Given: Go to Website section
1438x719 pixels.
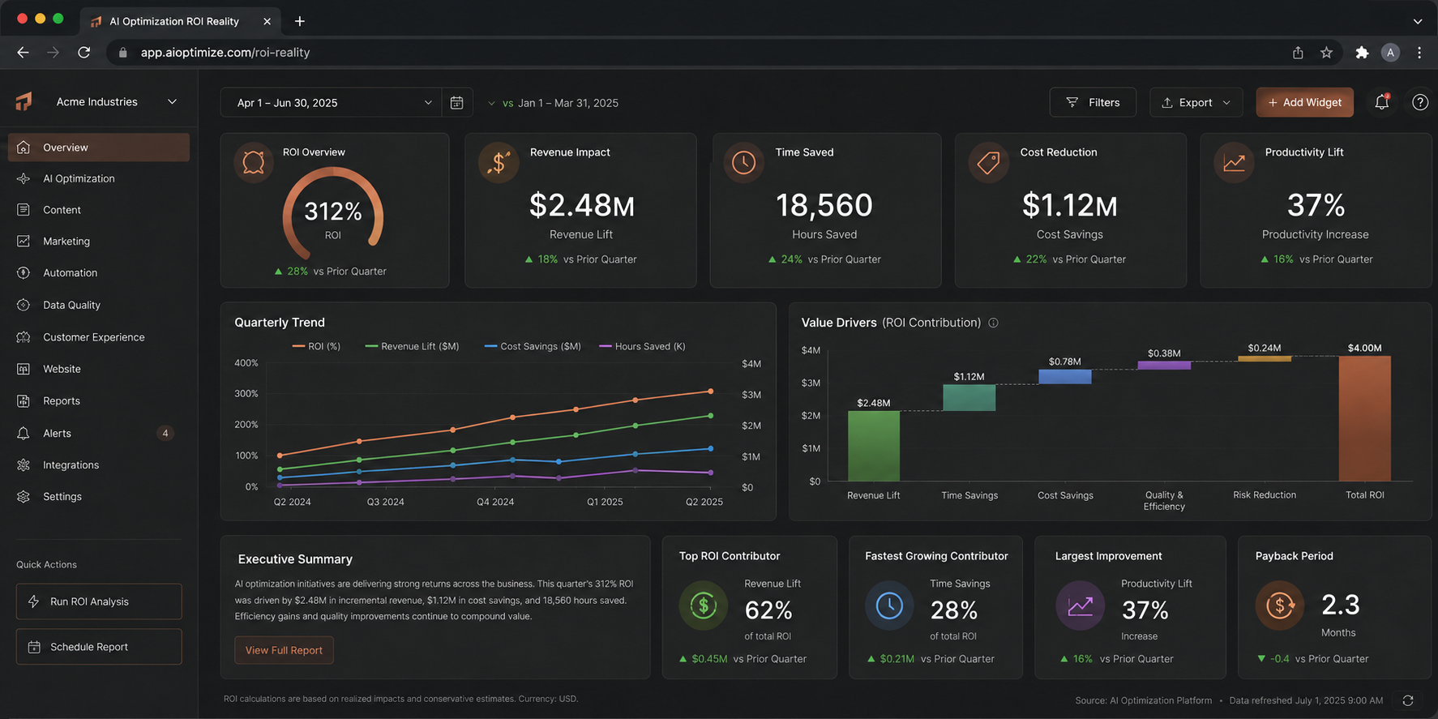Looking at the screenshot, I should click(99, 369).
